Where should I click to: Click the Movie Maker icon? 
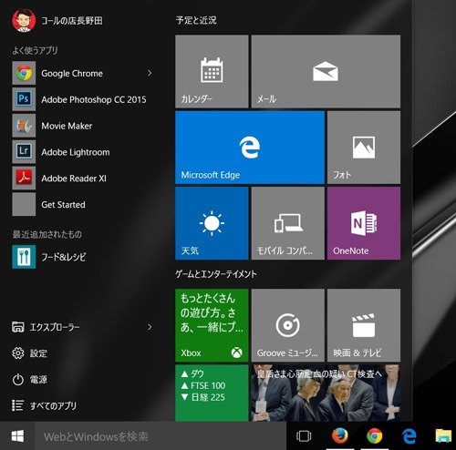[x=24, y=126]
